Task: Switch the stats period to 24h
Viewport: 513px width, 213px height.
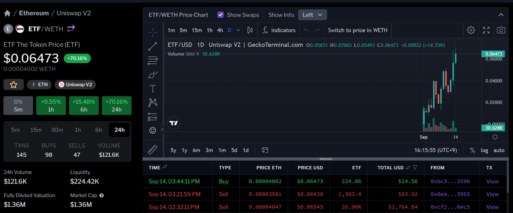Action: coord(119,130)
